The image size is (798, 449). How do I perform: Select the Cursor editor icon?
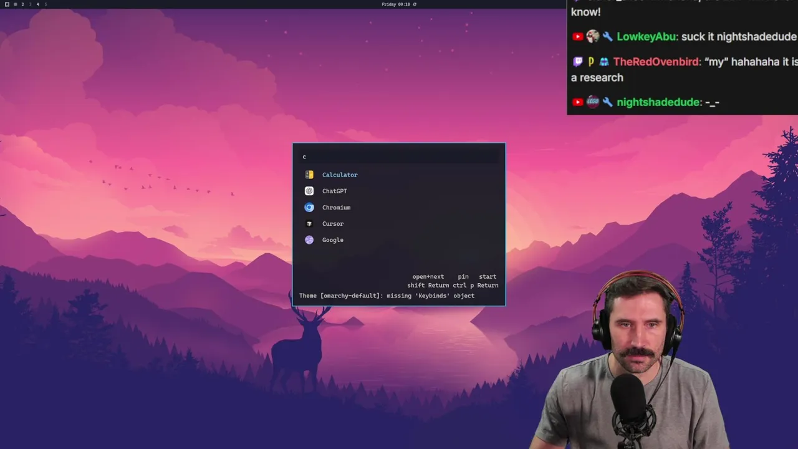tap(309, 223)
